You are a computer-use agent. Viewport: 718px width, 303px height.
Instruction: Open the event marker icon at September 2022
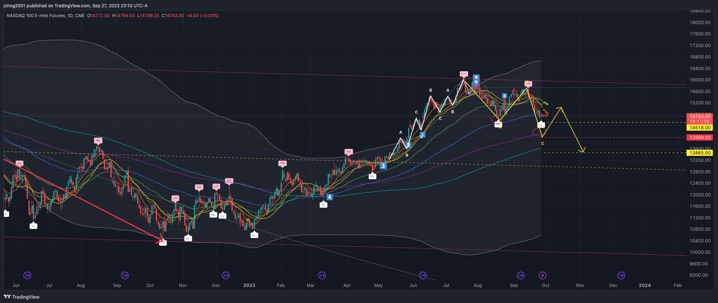[125, 275]
